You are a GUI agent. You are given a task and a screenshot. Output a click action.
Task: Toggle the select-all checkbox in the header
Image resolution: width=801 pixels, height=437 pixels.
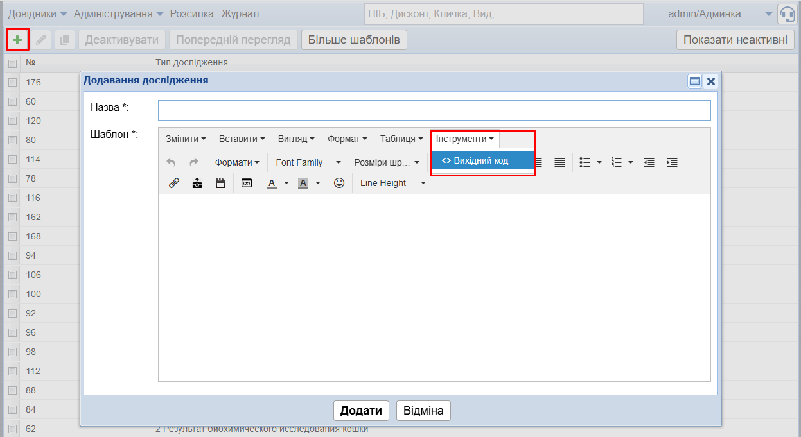click(x=12, y=63)
